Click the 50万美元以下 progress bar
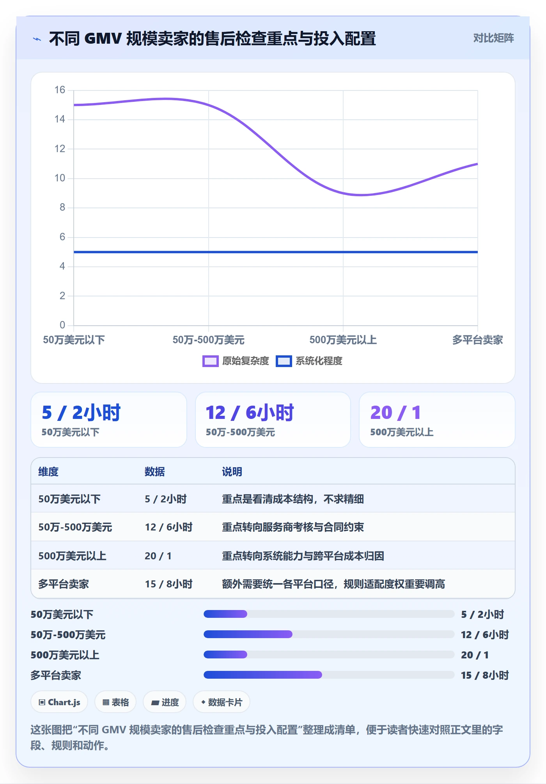This screenshot has width=546, height=784. [329, 614]
